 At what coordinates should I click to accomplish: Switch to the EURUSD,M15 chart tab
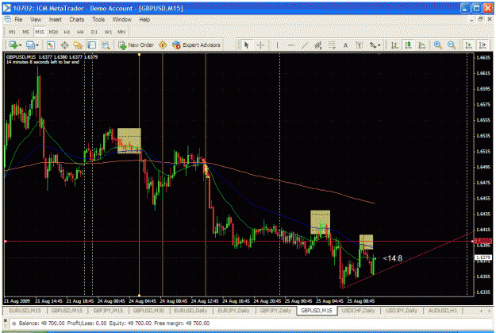(x=25, y=311)
